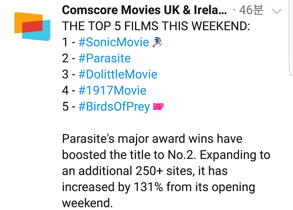Click the 'boosted the title to No.2' line
Image resolution: width=293 pixels, height=210 pixels.
click(129, 155)
